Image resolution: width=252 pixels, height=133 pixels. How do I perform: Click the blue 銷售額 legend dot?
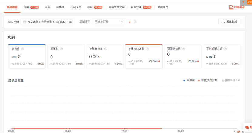[x=184, y=81]
